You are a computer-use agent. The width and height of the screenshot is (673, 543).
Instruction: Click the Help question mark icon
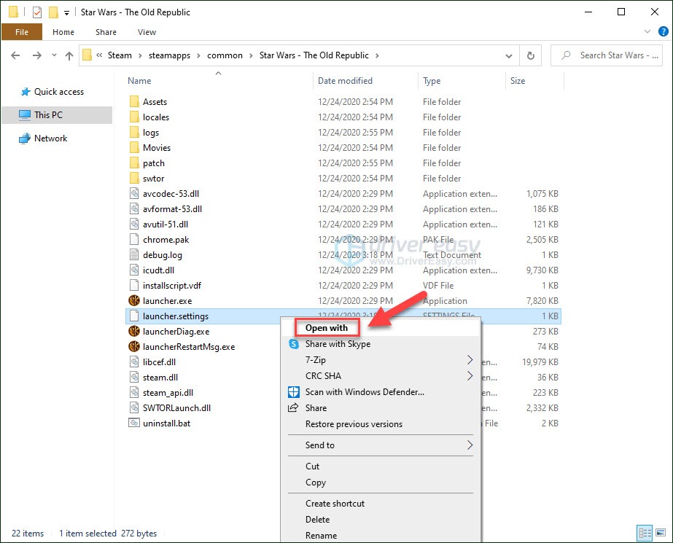coord(663,31)
